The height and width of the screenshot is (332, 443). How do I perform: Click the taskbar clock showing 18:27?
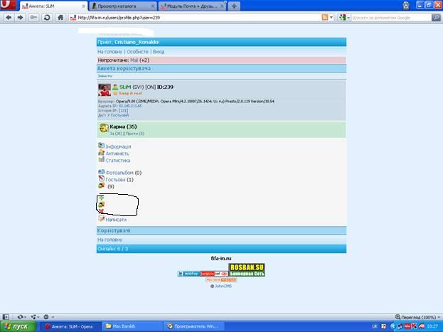(x=432, y=326)
